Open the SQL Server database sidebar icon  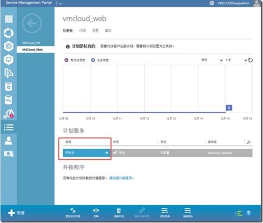coord(8,86)
